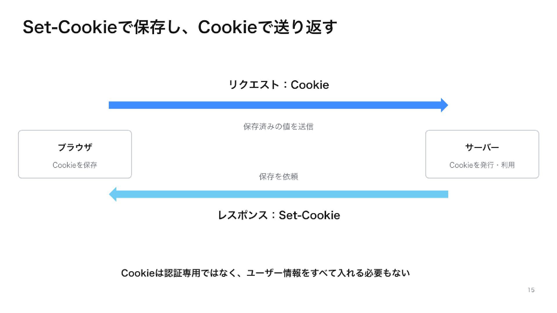Image resolution: width=557 pixels, height=313 pixels.
Task: Click the page number 15
Action: pyautogui.click(x=531, y=290)
